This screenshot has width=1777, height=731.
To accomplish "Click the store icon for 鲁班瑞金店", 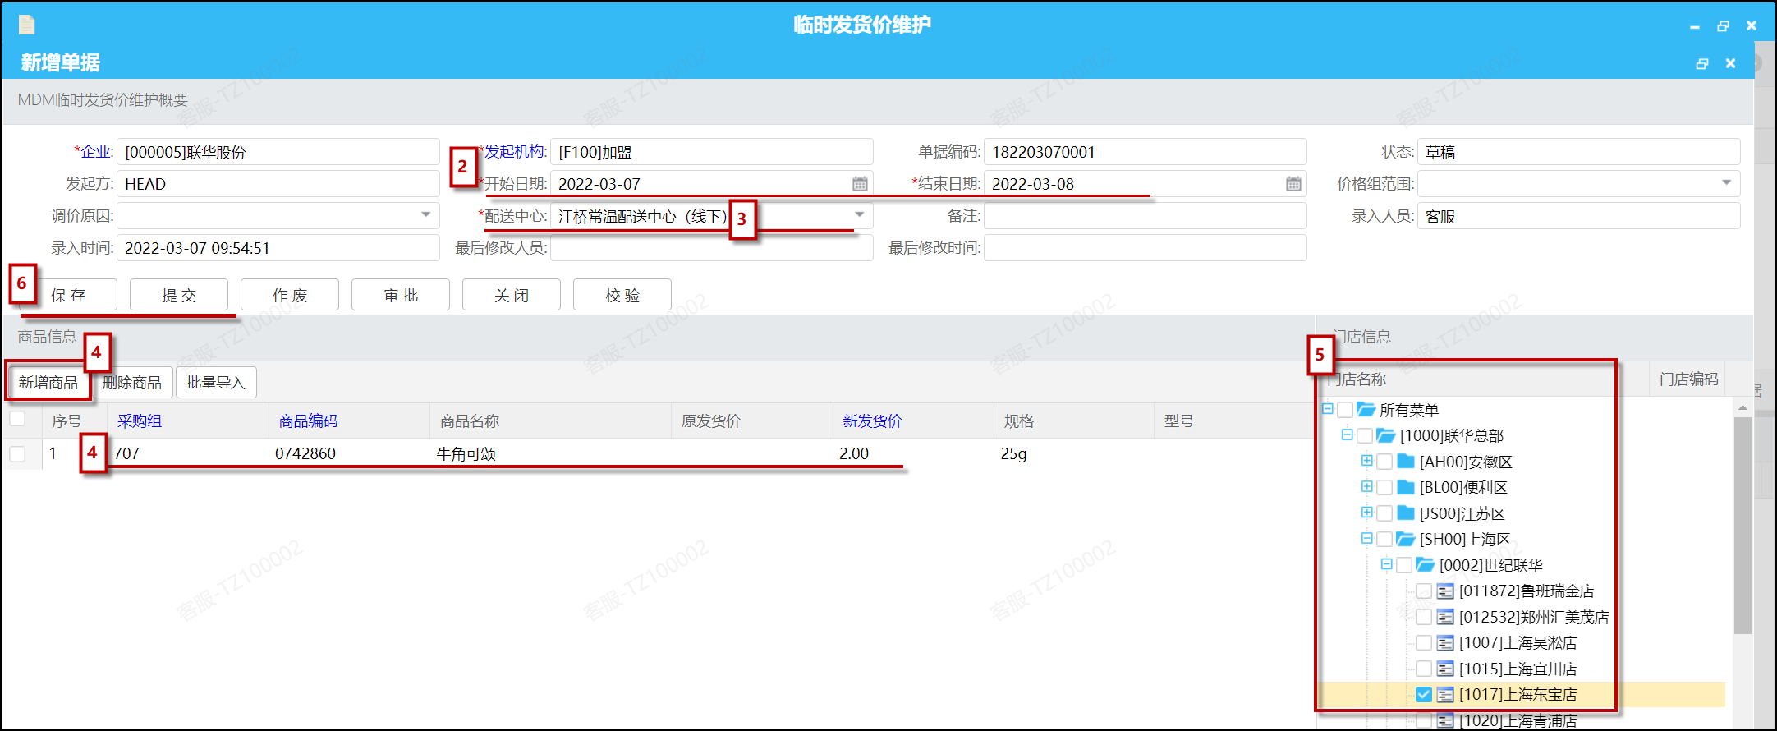I will (x=1445, y=591).
